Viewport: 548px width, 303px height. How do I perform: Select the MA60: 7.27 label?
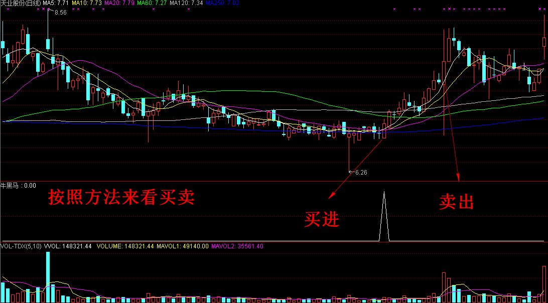click(153, 3)
